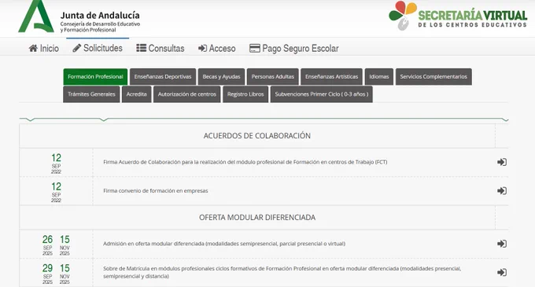
Task: Select the Idiomas tab
Action: [379, 77]
